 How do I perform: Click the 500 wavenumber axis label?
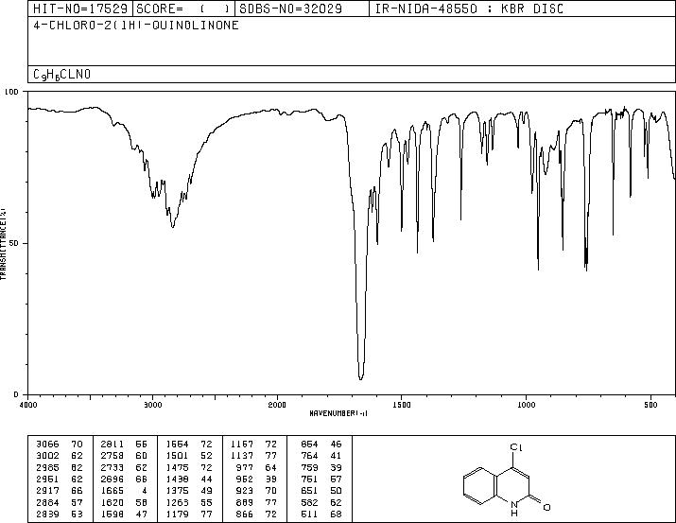[650, 405]
